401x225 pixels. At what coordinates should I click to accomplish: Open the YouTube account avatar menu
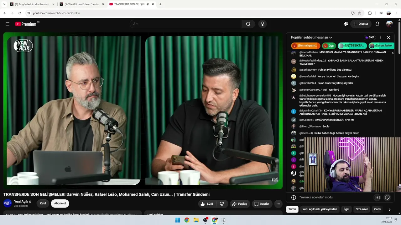389,24
